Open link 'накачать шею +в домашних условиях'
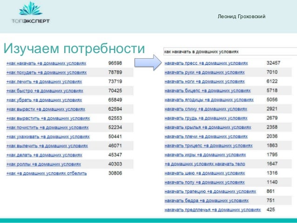The image size is (297, 223). tap(205, 173)
